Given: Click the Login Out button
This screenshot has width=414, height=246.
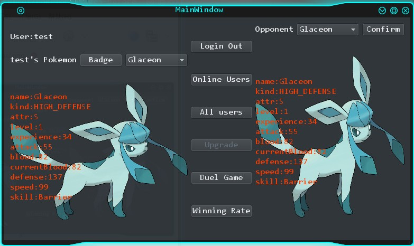Looking at the screenshot, I should pos(221,46).
